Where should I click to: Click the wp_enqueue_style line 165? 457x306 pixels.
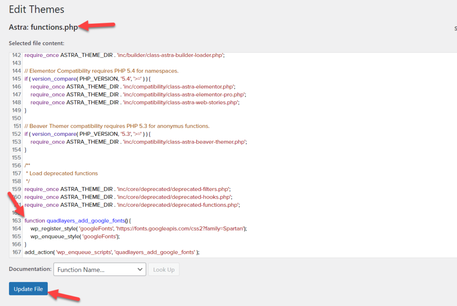point(75,236)
